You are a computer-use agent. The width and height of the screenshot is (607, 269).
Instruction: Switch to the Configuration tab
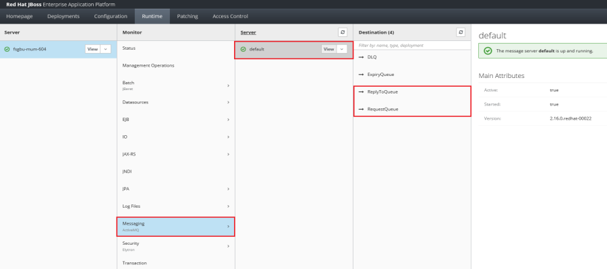[111, 16]
